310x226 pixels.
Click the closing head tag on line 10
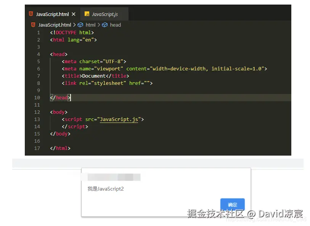point(60,98)
